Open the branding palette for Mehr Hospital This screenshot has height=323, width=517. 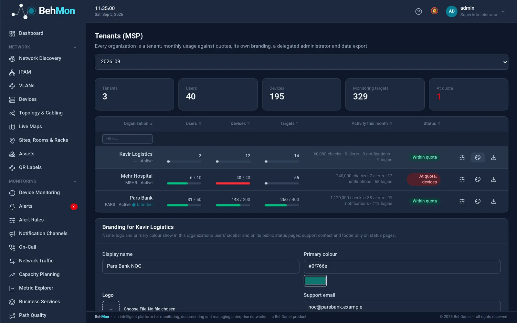click(478, 180)
